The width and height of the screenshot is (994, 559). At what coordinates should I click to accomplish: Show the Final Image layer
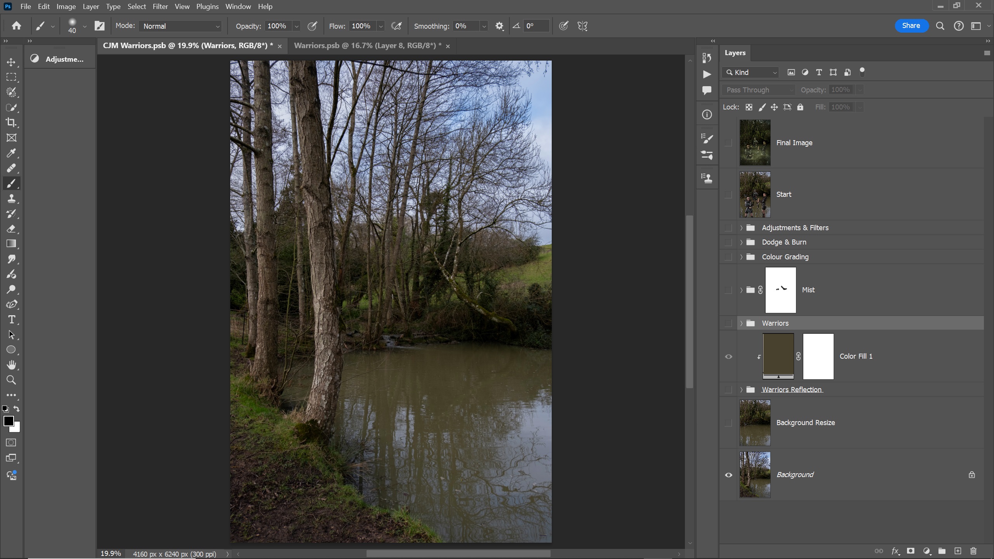[x=728, y=143]
